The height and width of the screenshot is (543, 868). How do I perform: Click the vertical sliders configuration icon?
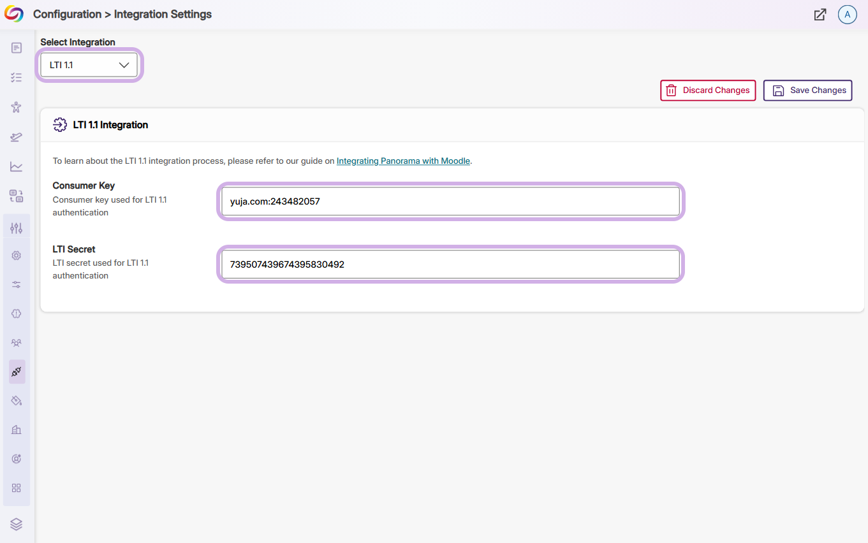(x=17, y=228)
